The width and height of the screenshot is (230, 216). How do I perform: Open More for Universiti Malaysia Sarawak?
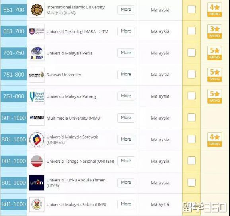(126, 139)
